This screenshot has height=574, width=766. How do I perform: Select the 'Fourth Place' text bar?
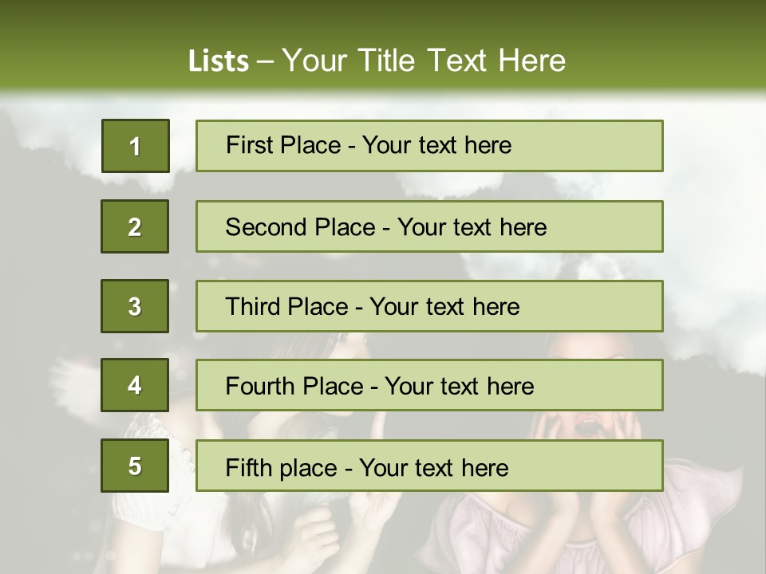[429, 385]
